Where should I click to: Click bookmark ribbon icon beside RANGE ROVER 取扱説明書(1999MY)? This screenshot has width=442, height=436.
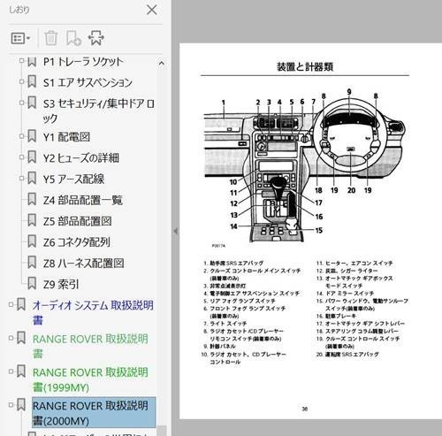coord(21,371)
